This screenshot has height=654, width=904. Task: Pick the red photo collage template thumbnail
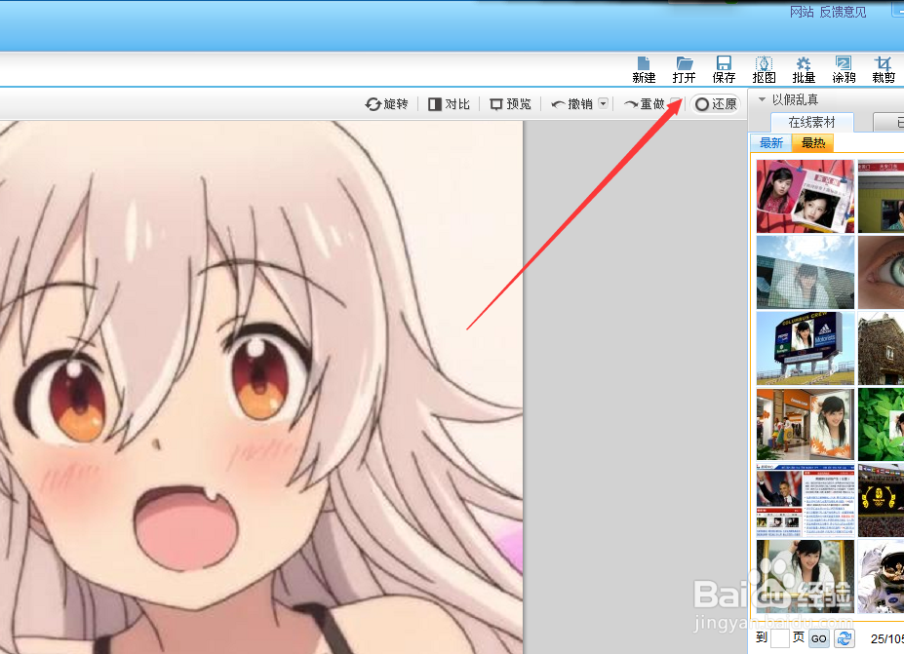pyautogui.click(x=806, y=197)
